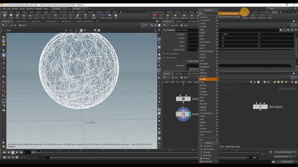Open the No cam camera dropdown
The image size is (298, 167).
pyautogui.click(x=152, y=35)
